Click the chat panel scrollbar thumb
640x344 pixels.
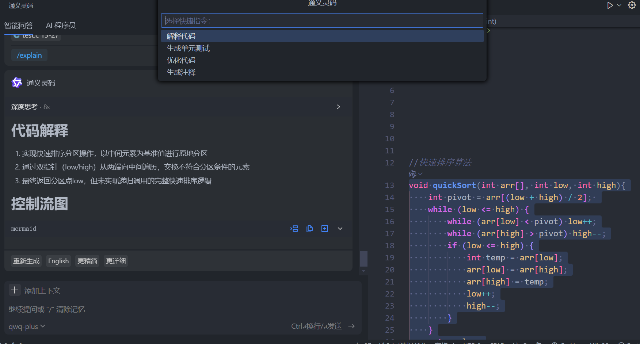pos(363,259)
